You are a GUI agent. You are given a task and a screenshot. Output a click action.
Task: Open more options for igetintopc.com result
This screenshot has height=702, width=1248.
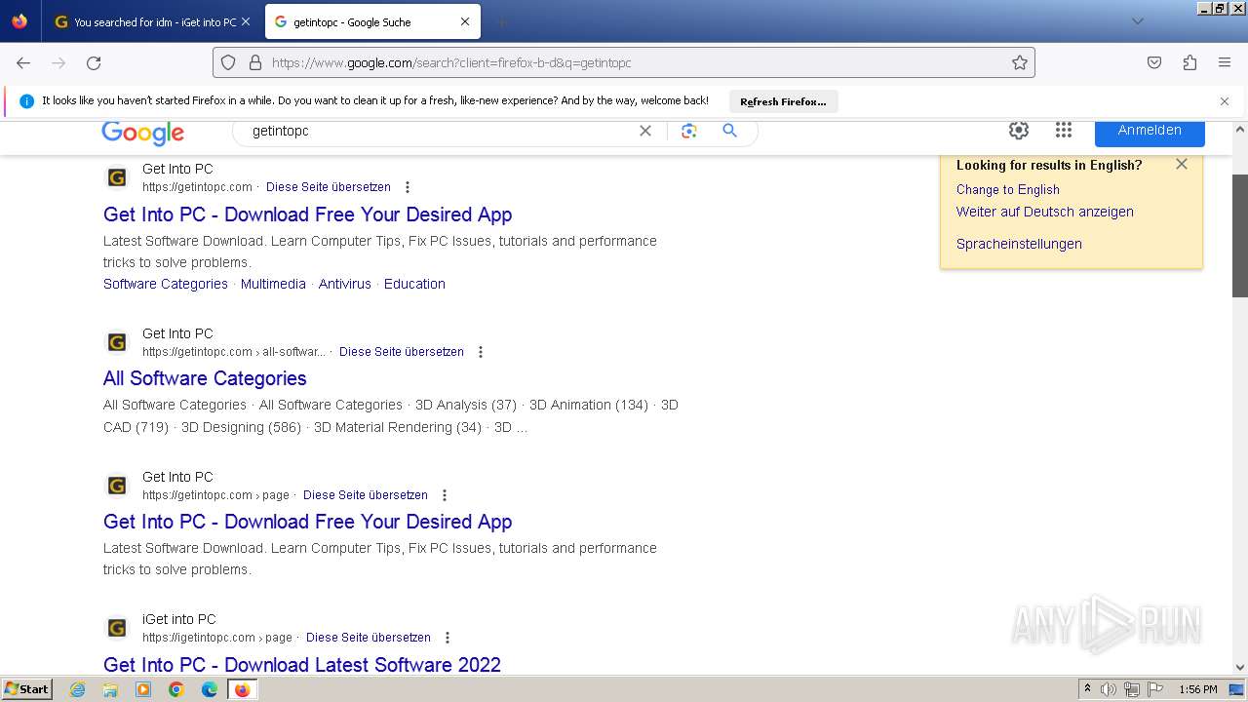[x=448, y=638]
